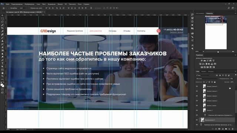
Task: Hide the Прямоугольник 1 layer
Action: [x=197, y=120]
